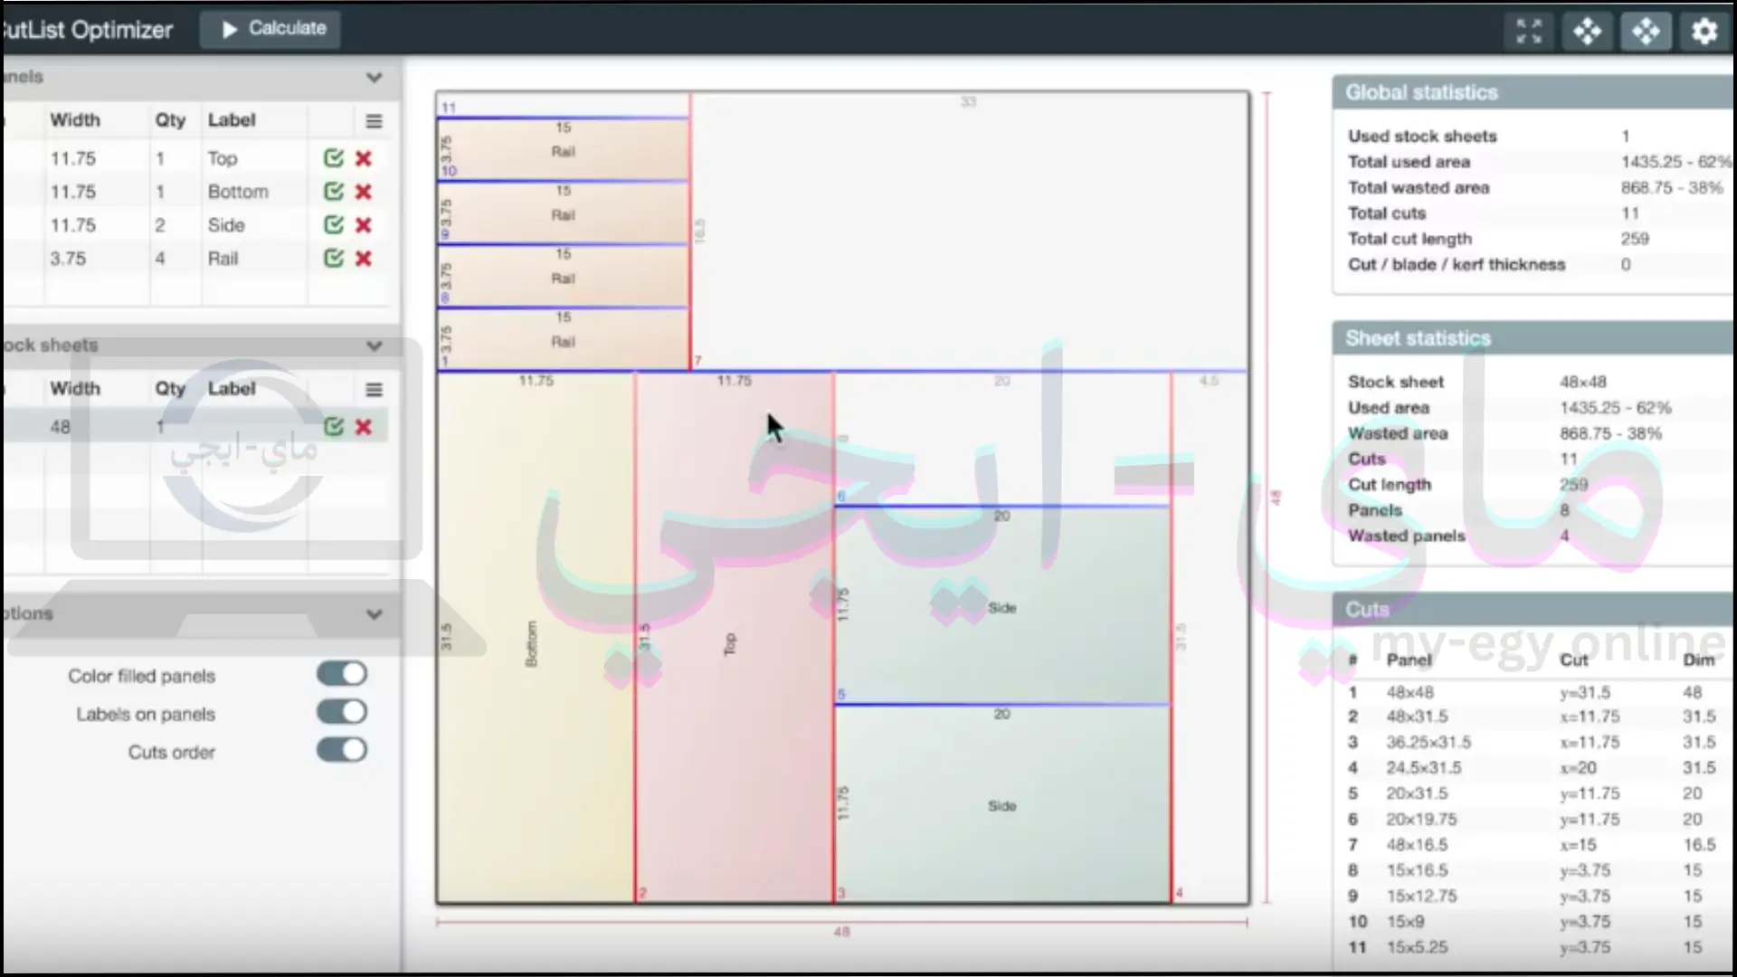The image size is (1737, 977).
Task: Click the Used stock sheets value 1
Action: (1626, 137)
